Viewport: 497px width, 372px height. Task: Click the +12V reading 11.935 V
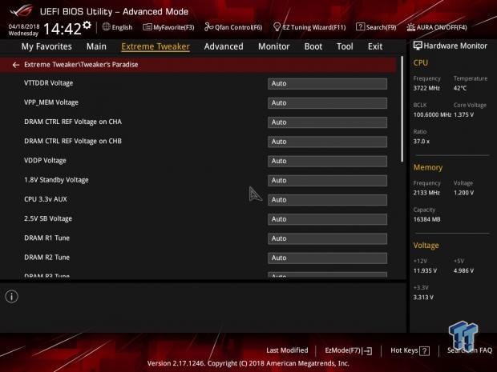click(425, 270)
